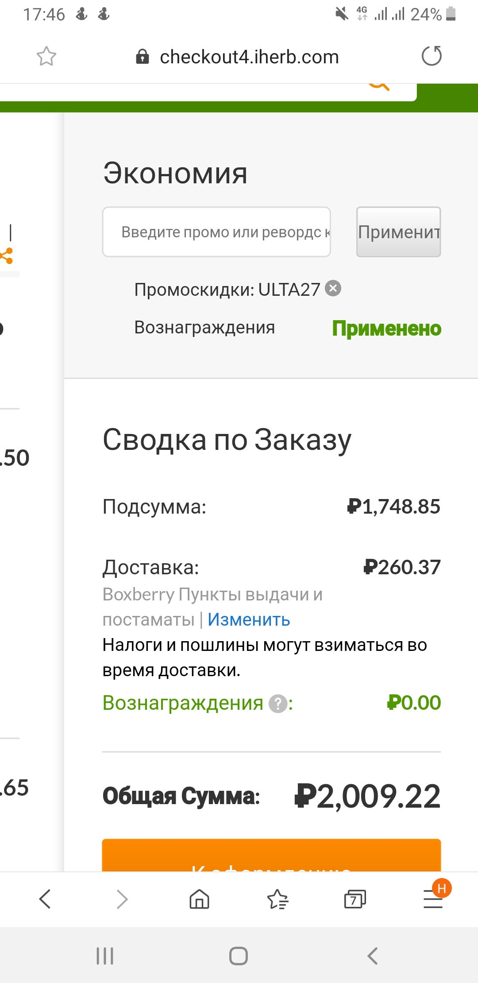478x983 pixels.
Task: Show the open tabs switcher
Action: [x=355, y=899]
